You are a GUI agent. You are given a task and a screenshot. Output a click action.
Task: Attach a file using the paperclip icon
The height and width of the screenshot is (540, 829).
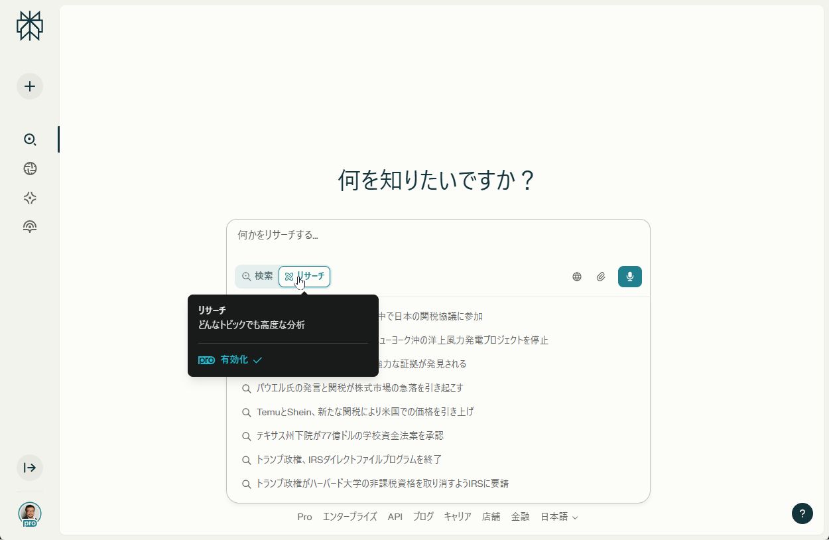(x=601, y=277)
